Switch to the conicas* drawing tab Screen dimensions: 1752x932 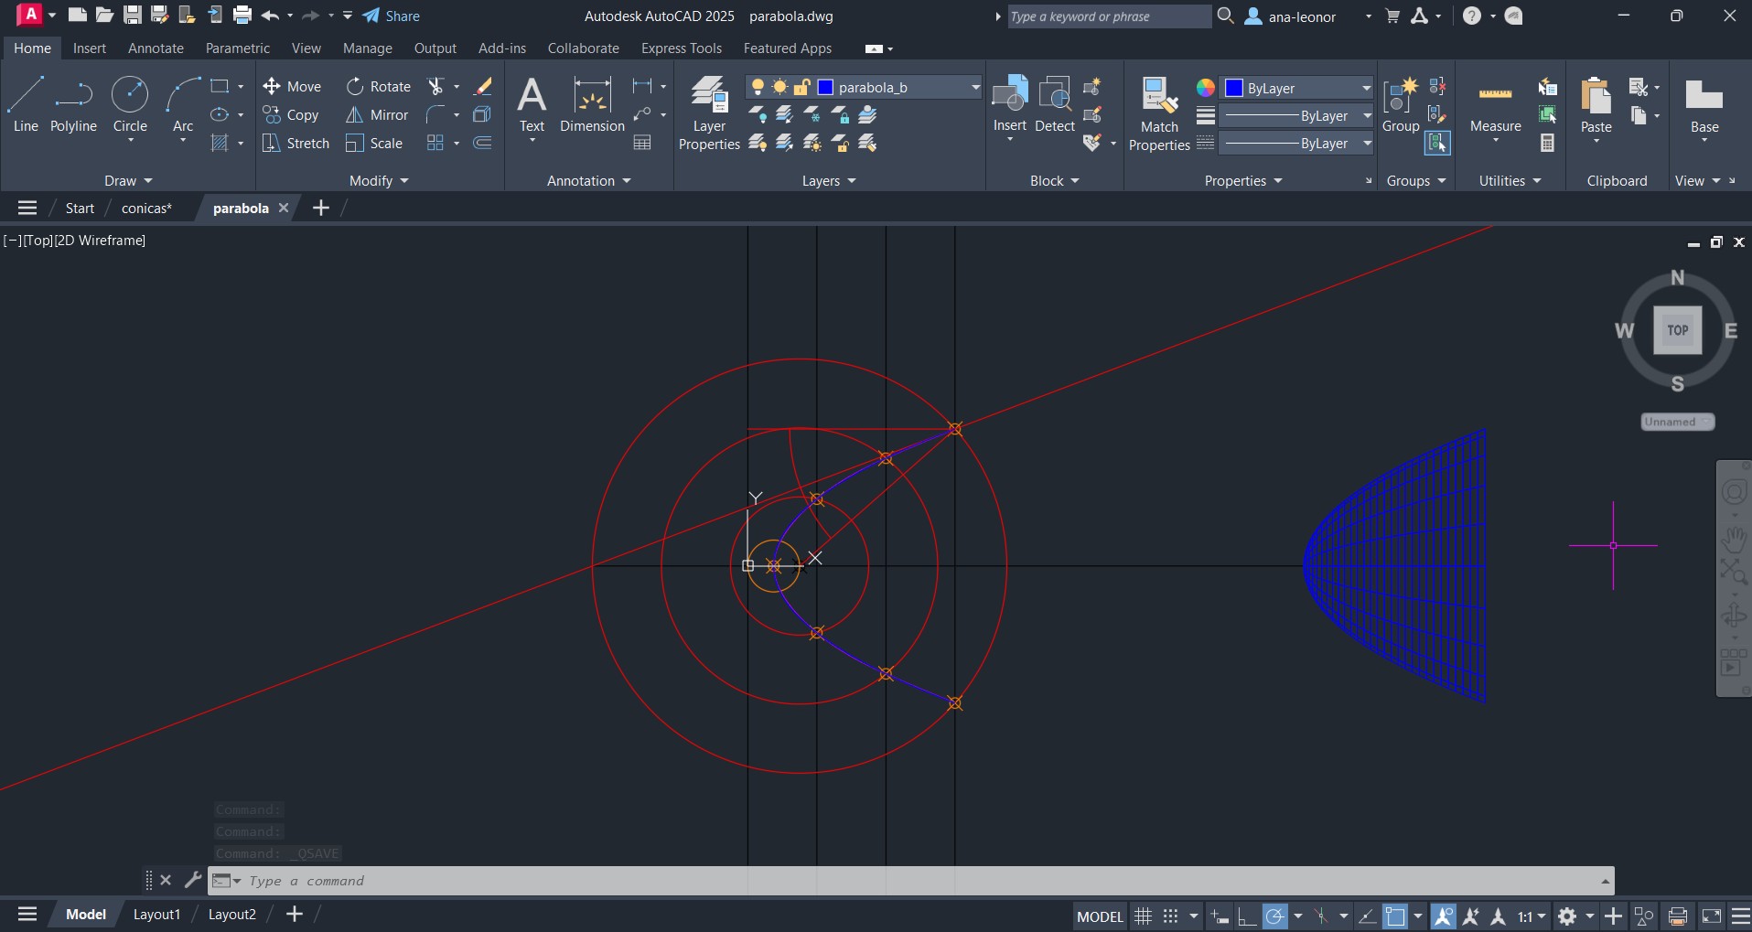[x=146, y=209]
